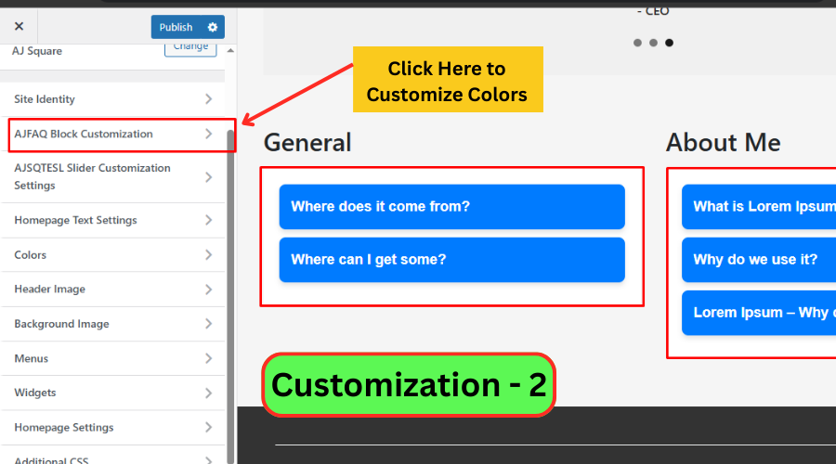
Task: Expand Homepage Text Settings chevron
Action: (208, 220)
